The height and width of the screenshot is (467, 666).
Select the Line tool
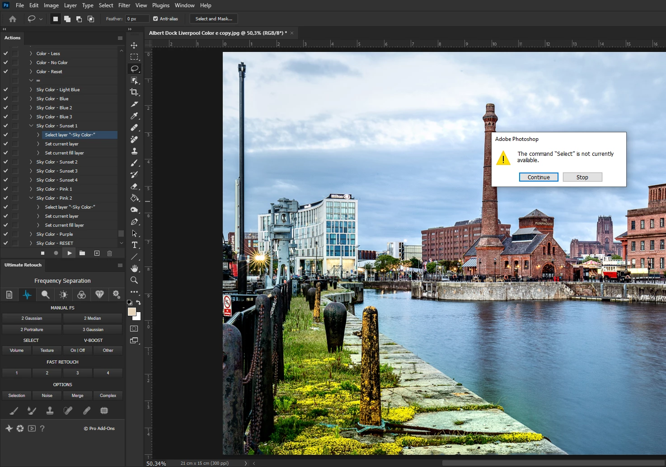pos(134,257)
